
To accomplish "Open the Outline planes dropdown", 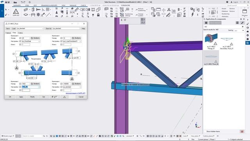I will click(x=209, y=136).
